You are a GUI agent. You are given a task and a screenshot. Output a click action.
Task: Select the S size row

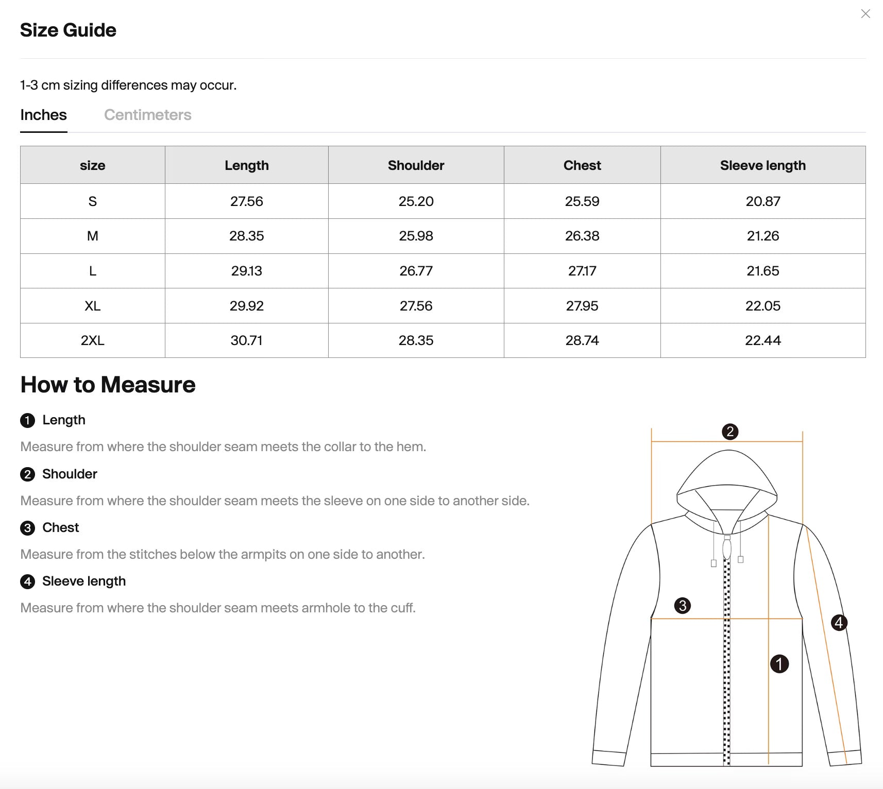(x=92, y=201)
